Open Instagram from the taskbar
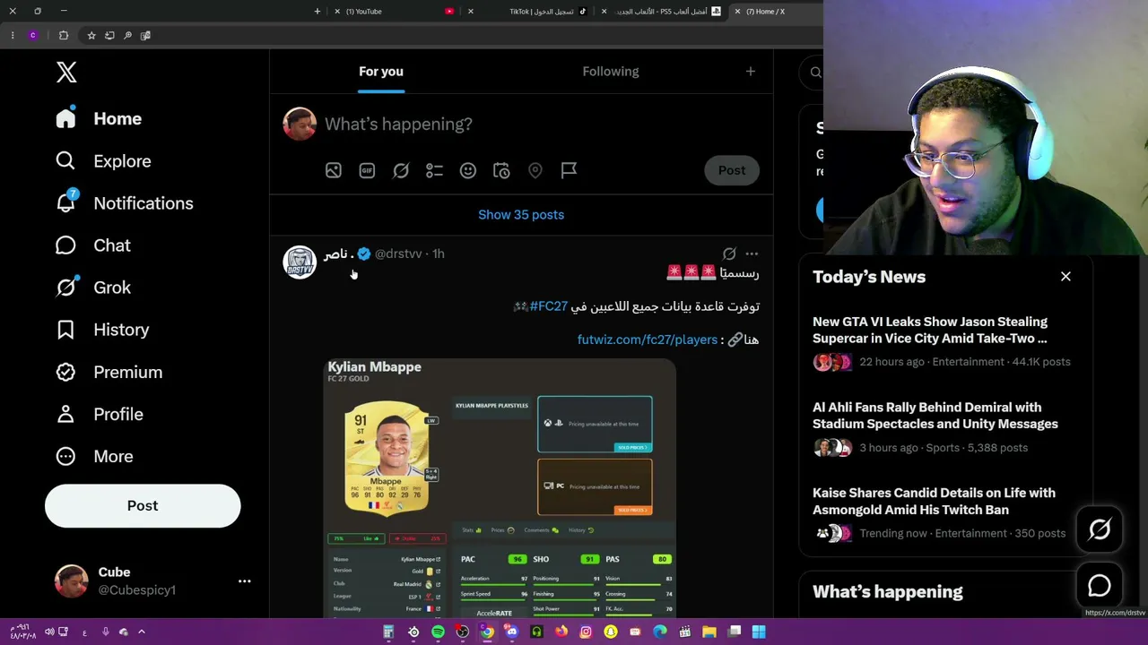The height and width of the screenshot is (645, 1148). pos(586,632)
